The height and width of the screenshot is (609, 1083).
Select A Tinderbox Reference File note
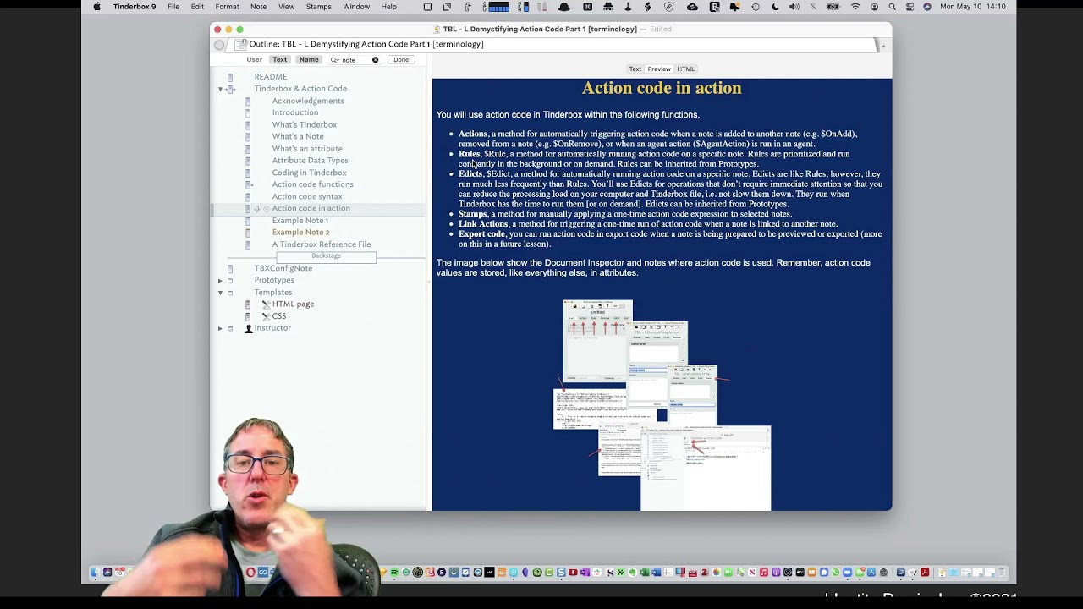[x=322, y=244]
